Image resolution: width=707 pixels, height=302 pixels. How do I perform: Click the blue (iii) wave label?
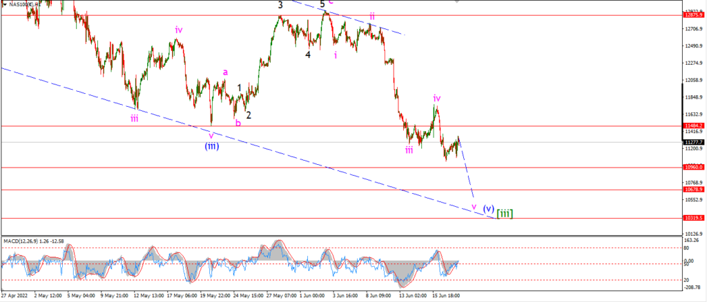click(211, 145)
